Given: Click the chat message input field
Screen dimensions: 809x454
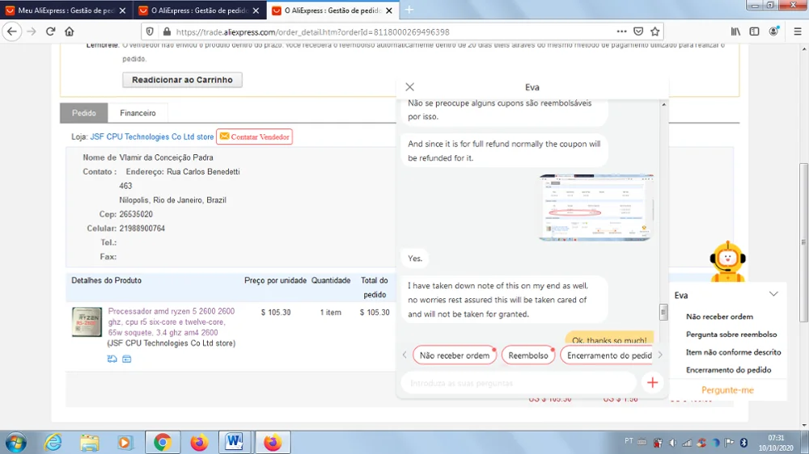Looking at the screenshot, I should [x=519, y=383].
